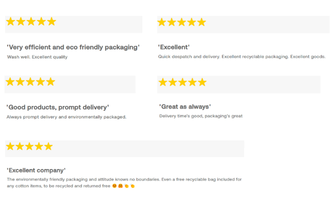Click "Delivery time's good" review text
This screenshot has height=205, width=334.
(x=200, y=116)
